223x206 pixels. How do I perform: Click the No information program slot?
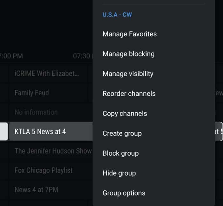(x=36, y=112)
